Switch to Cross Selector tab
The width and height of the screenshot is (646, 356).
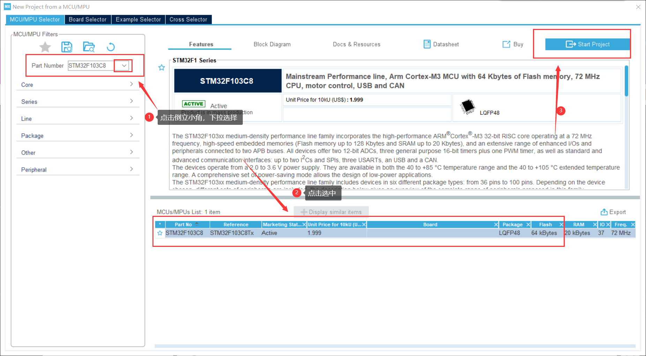click(x=188, y=20)
